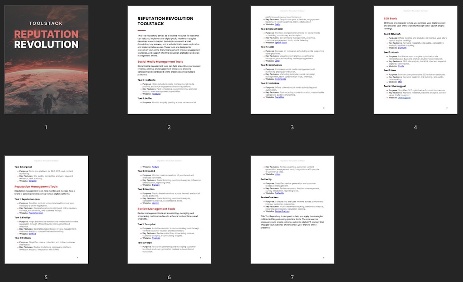Open the CoSchedule website link
The image size is (463, 282).
pos(280,79)
